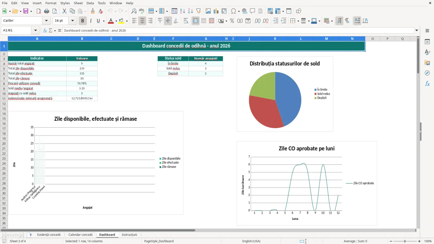
Task: Open the Background Color dropdown arrow
Action: [127, 21]
